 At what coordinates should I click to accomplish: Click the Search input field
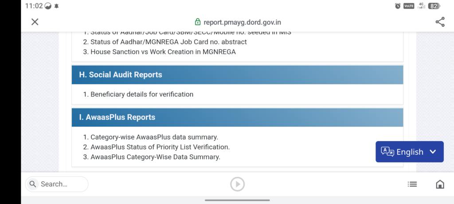coord(60,184)
